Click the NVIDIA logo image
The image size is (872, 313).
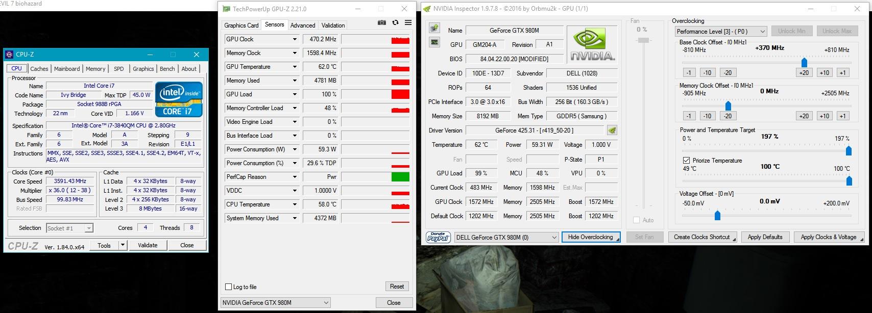coord(592,45)
